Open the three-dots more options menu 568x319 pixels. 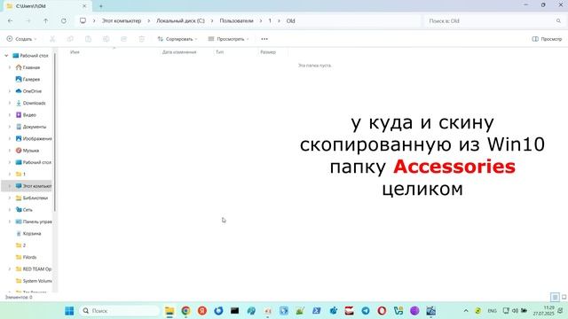[x=264, y=39]
